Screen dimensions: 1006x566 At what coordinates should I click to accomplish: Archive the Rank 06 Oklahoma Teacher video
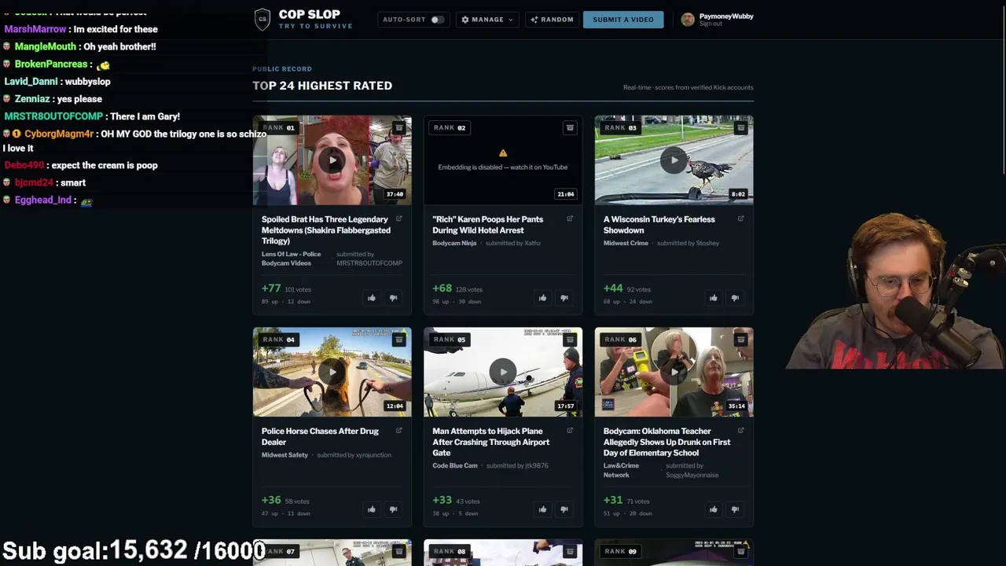[x=740, y=340]
